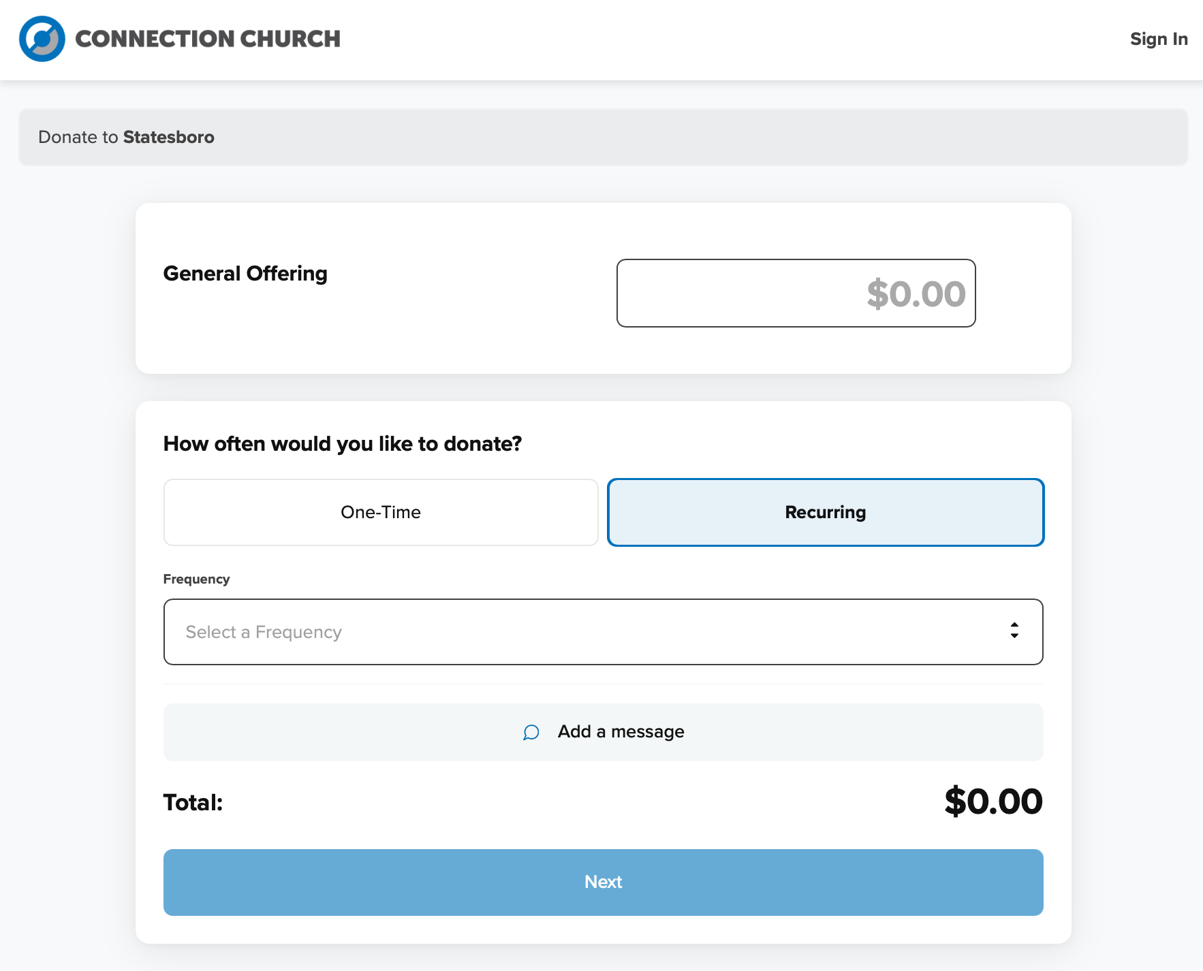Click the frequency selector up-down arrows
The image size is (1203, 971).
pyautogui.click(x=1014, y=631)
